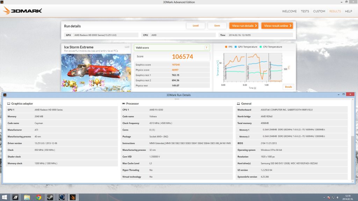Open File Explorer from the taskbar
358x201 pixels.
27,197
